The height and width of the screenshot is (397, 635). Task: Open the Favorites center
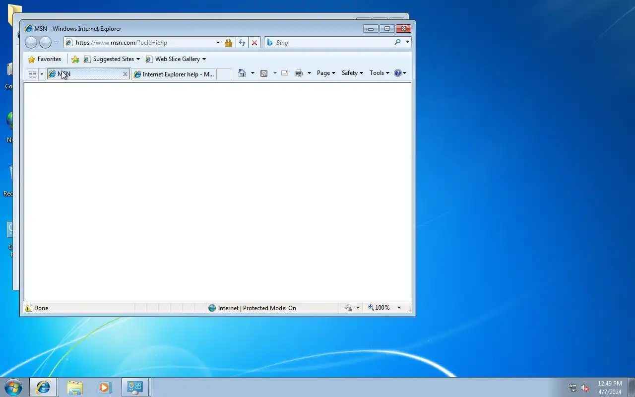coord(45,59)
